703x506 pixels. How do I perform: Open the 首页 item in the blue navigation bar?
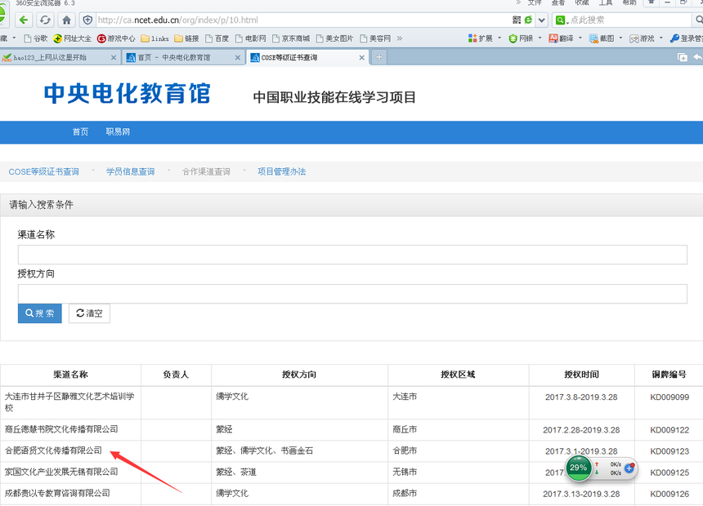[80, 131]
